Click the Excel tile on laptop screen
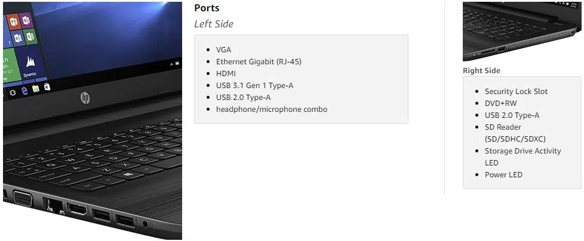Viewport: 584px width, 241px height. (30, 36)
